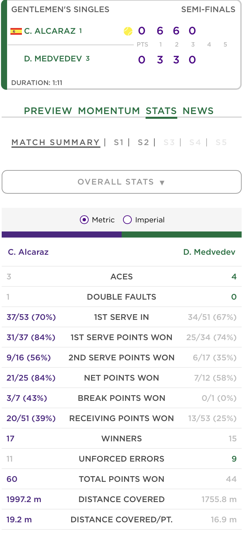Show set one stats via S1
The height and width of the screenshot is (550, 245).
pyautogui.click(x=119, y=142)
